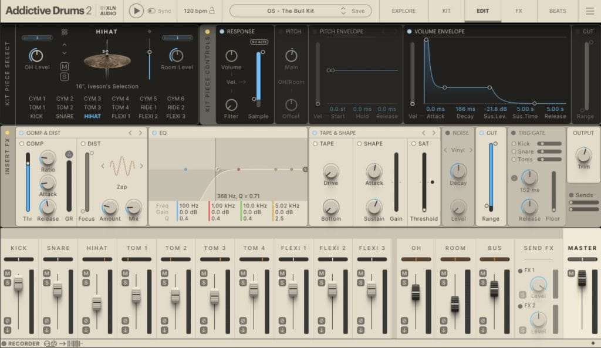This screenshot has height=348, width=601.
Task: Click the tempo lock icon beside 120 bpm
Action: [x=211, y=11]
